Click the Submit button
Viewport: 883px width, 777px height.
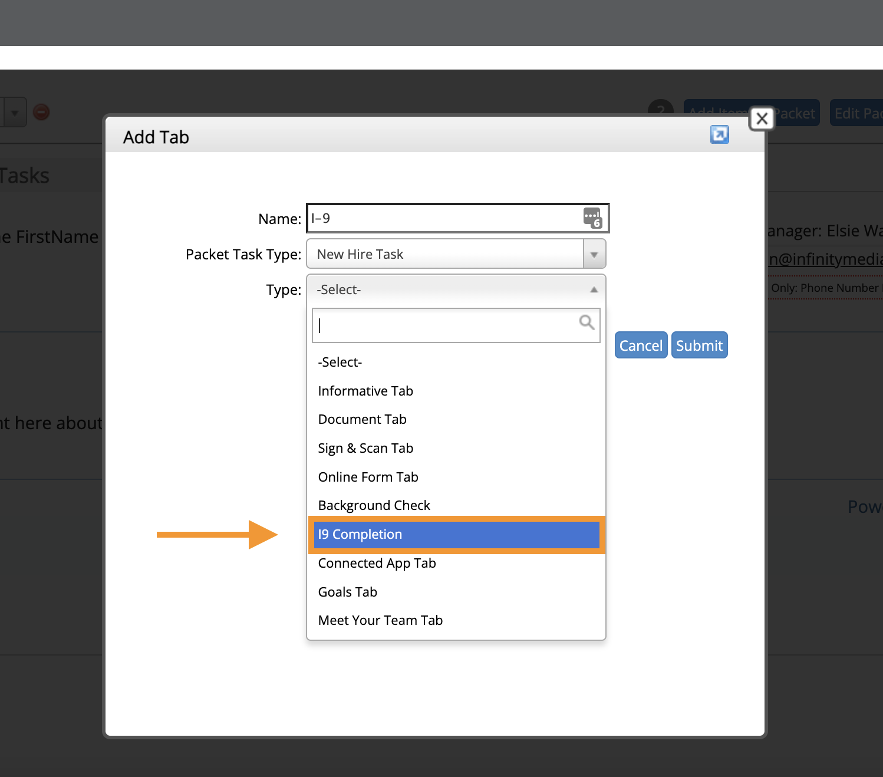click(699, 345)
